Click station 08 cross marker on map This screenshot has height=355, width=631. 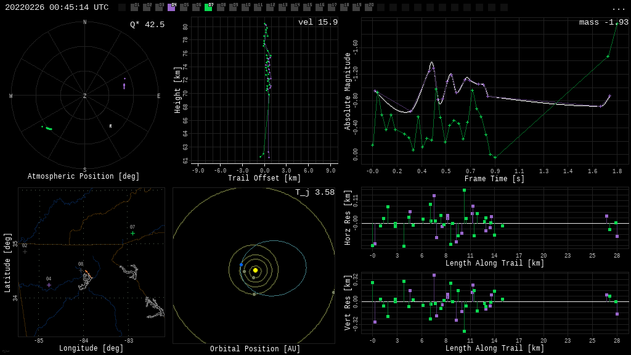coord(81,270)
